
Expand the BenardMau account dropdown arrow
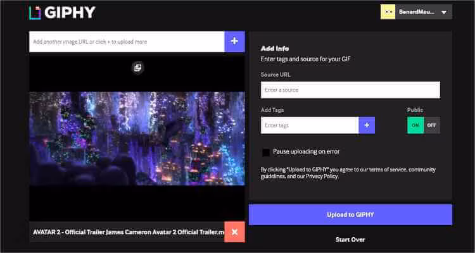444,13
